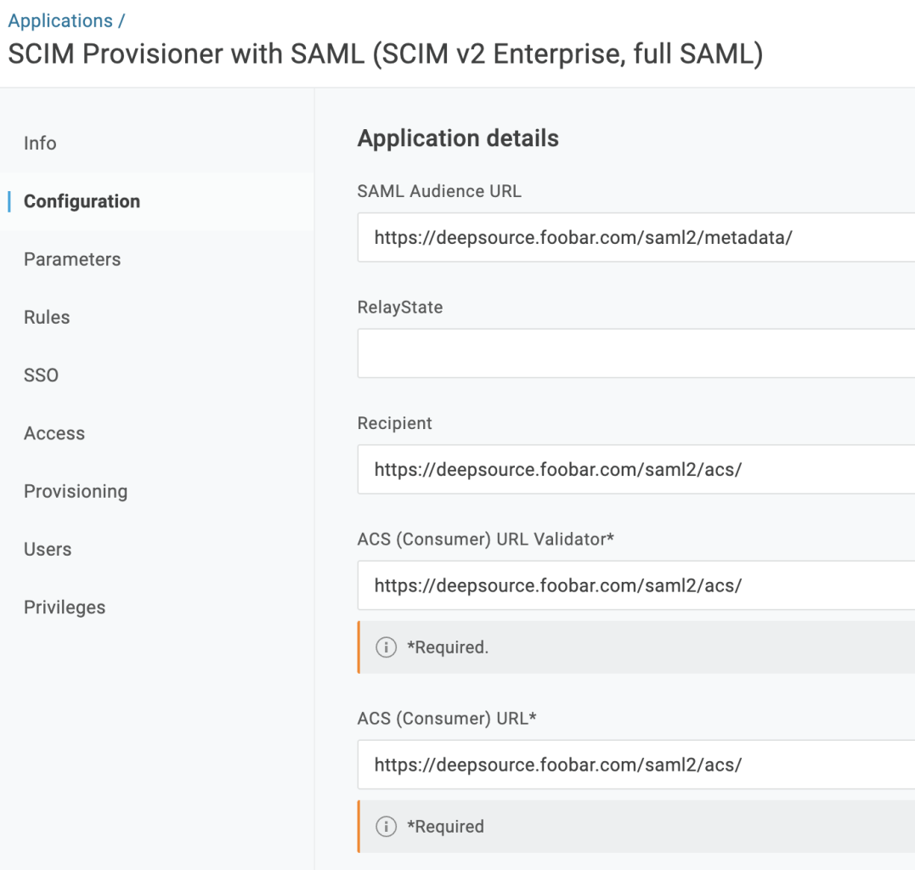Viewport: 915px width, 870px height.
Task: Open the Users section
Action: point(48,549)
